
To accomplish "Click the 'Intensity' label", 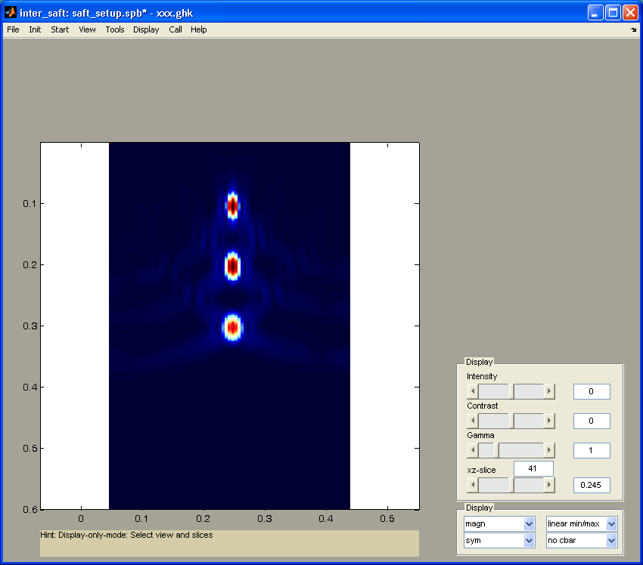I will click(x=482, y=376).
